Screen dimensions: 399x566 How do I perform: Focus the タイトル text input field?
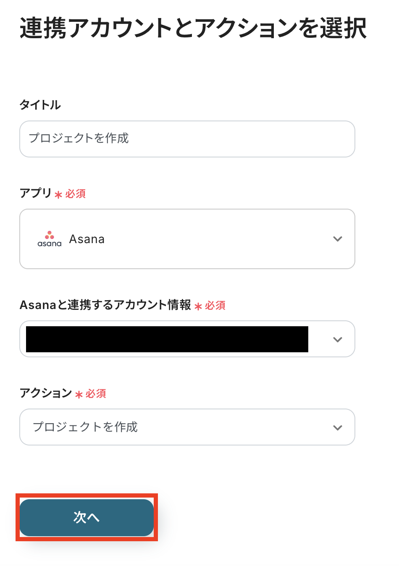point(187,139)
